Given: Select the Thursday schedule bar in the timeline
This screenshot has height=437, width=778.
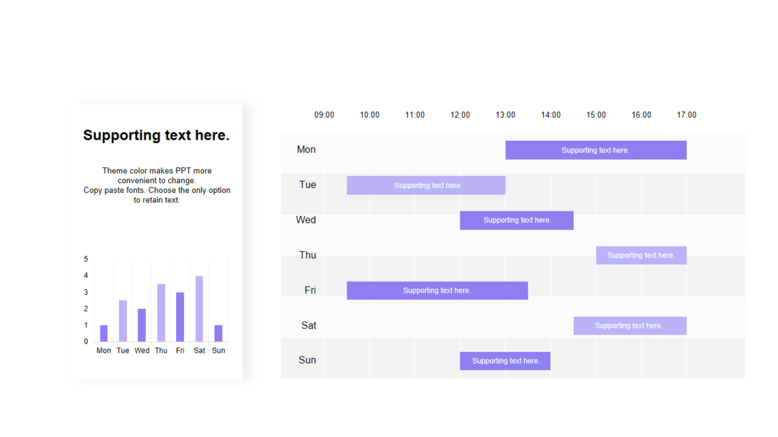Looking at the screenshot, I should 641,256.
